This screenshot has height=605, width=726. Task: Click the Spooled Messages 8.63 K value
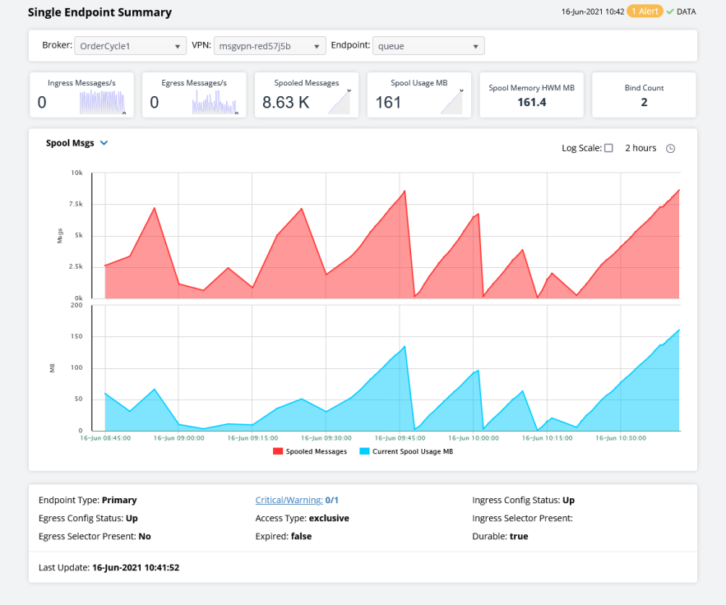click(285, 103)
